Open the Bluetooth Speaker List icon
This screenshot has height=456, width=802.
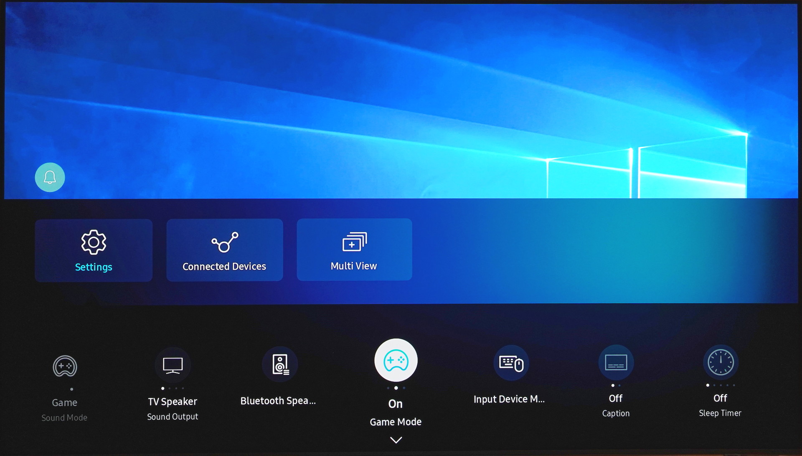click(x=280, y=364)
